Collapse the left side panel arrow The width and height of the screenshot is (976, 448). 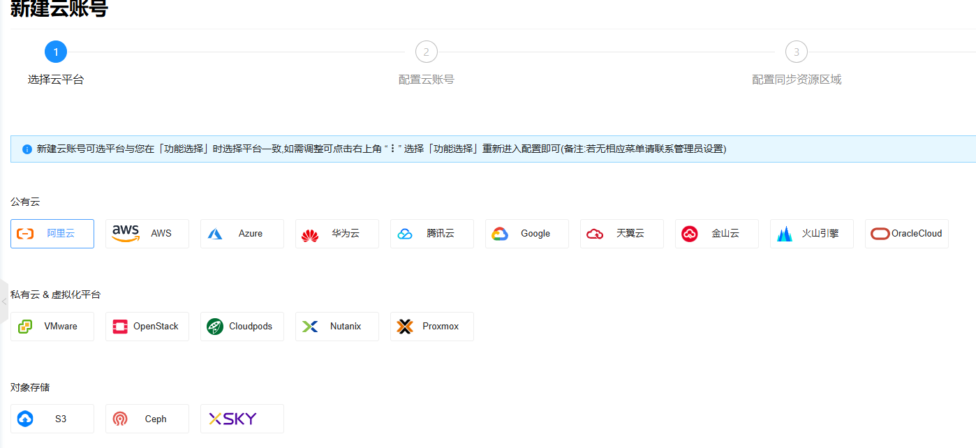[4, 300]
